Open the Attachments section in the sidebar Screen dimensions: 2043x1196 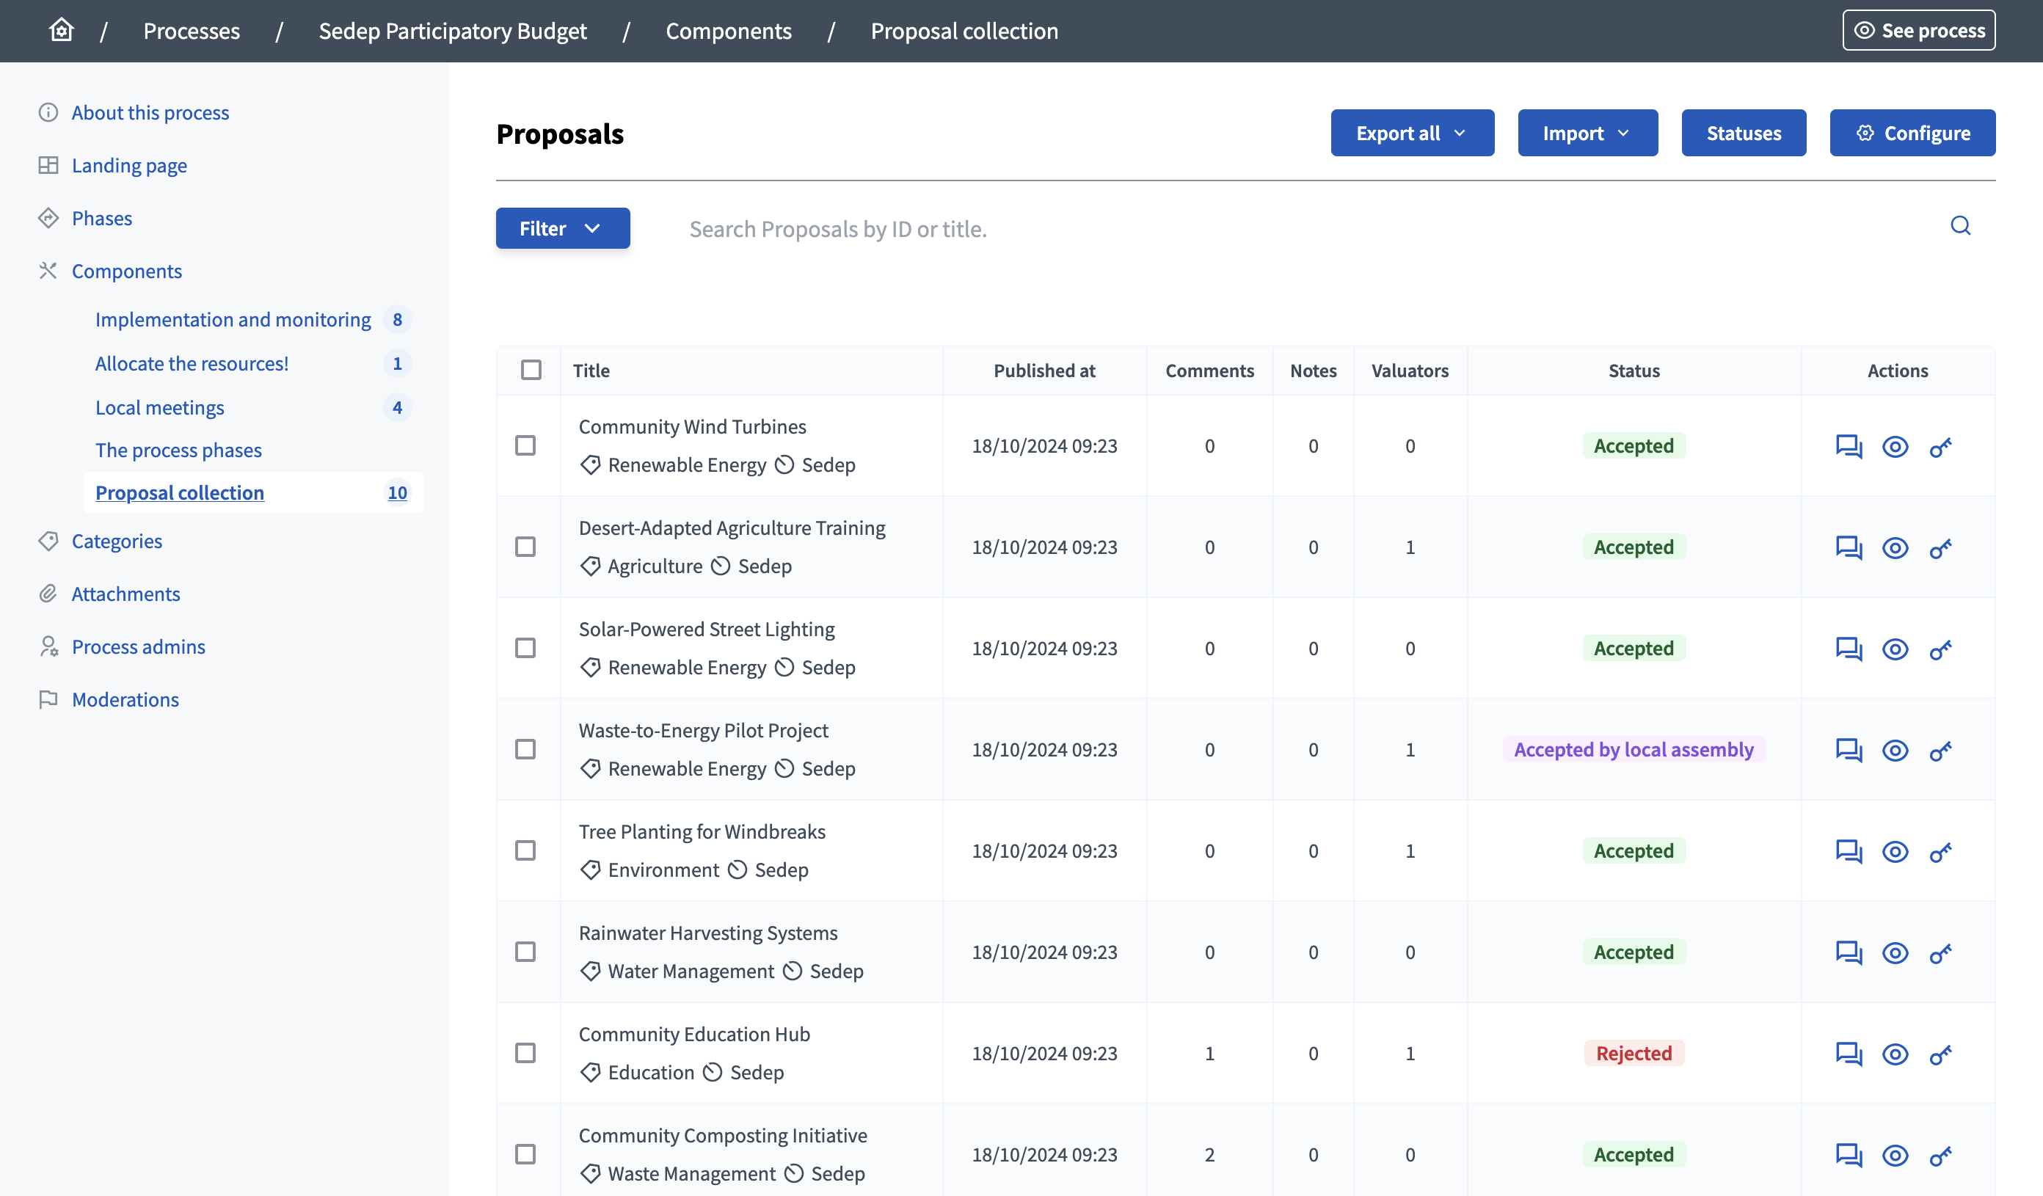[125, 594]
